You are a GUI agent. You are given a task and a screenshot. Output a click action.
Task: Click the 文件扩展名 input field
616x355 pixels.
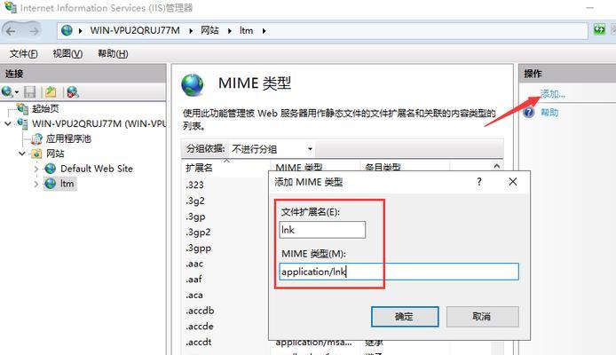click(322, 230)
